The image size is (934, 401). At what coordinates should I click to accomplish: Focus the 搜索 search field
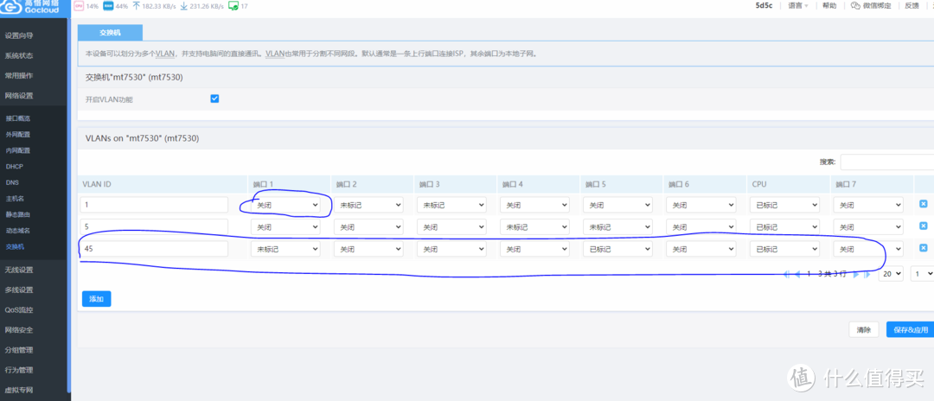pos(887,162)
